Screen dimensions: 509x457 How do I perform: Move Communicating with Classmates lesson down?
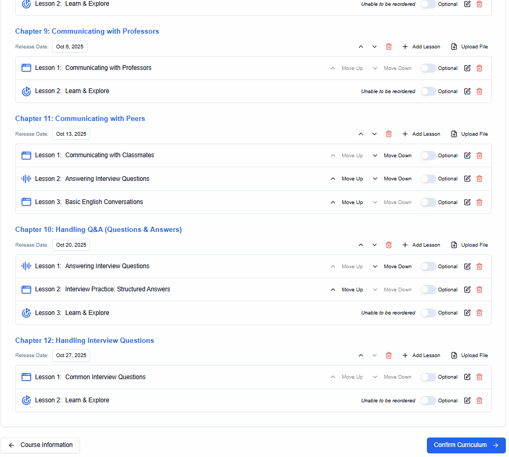click(392, 155)
